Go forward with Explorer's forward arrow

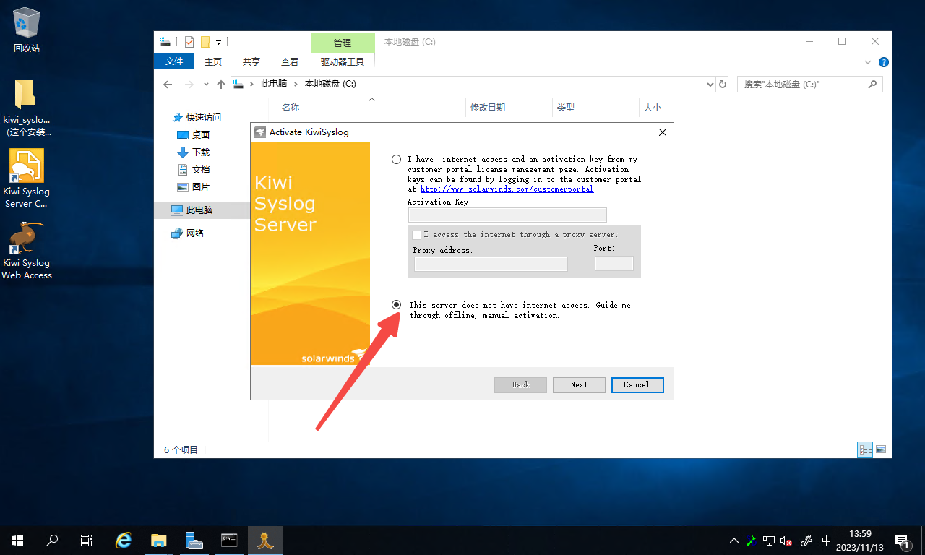[189, 85]
